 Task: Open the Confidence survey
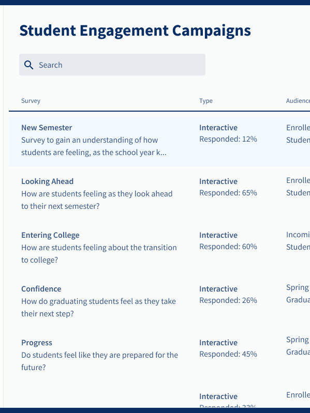pos(41,288)
